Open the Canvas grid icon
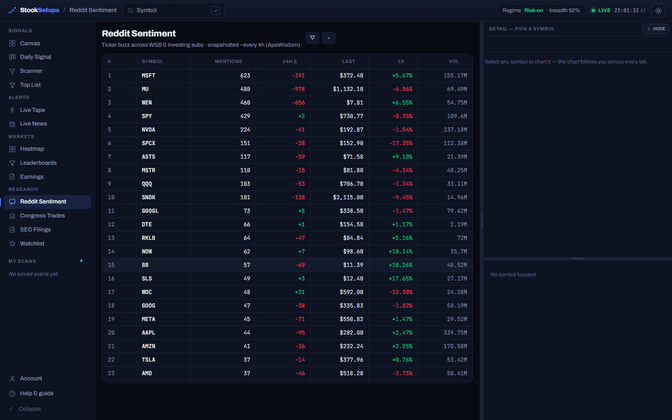This screenshot has height=420, width=672. pyautogui.click(x=12, y=43)
